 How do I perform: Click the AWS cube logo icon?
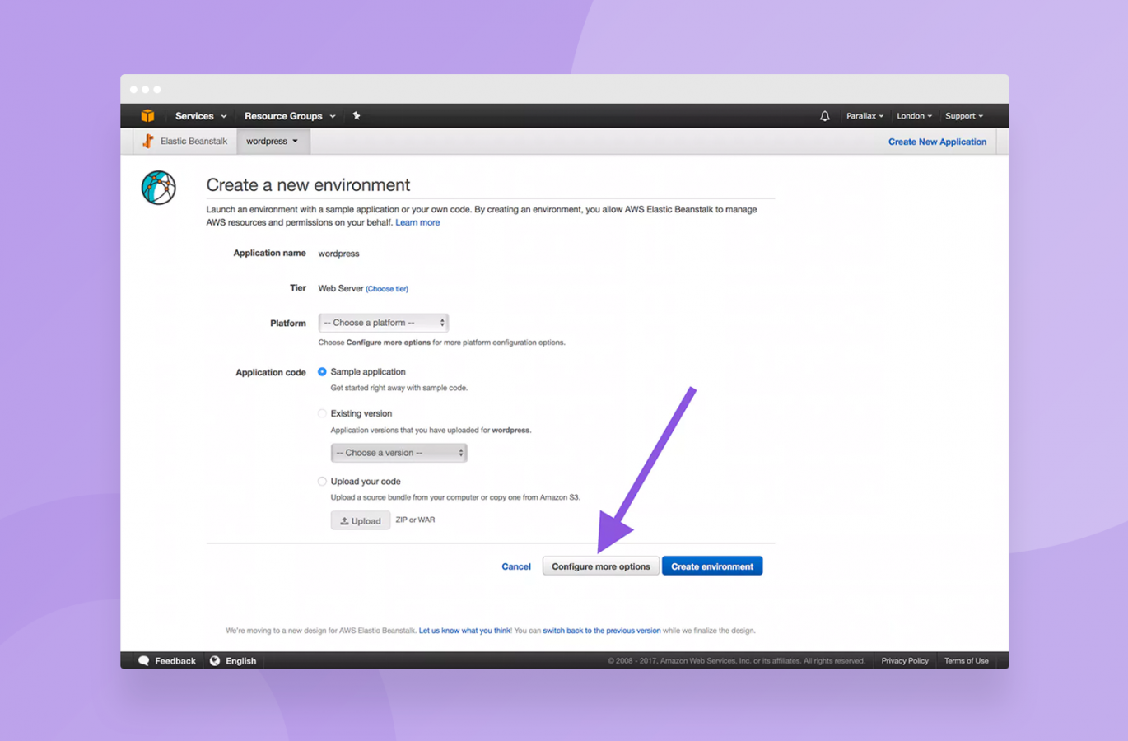147,116
